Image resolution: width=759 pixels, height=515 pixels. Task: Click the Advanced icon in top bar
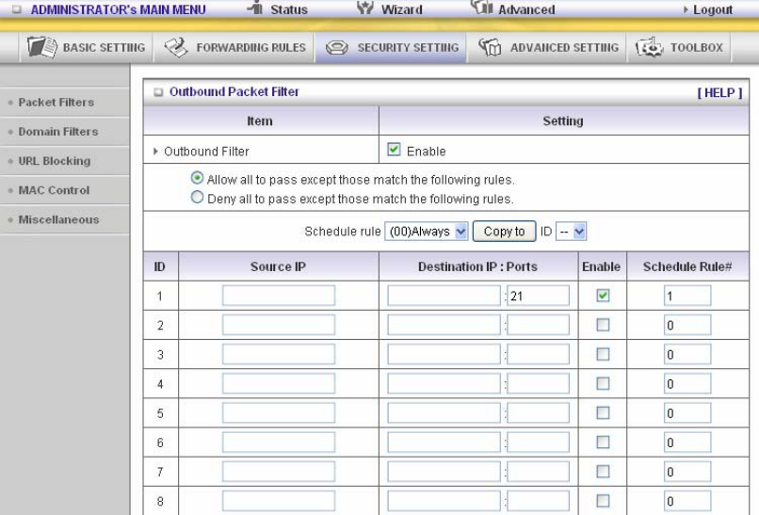[482, 8]
